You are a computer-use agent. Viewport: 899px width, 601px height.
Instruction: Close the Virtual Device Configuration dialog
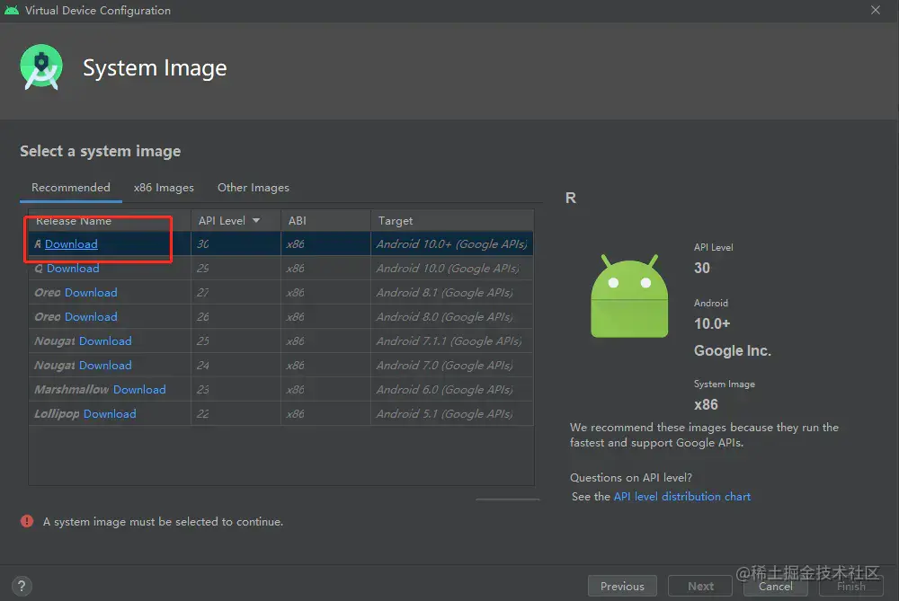point(876,10)
